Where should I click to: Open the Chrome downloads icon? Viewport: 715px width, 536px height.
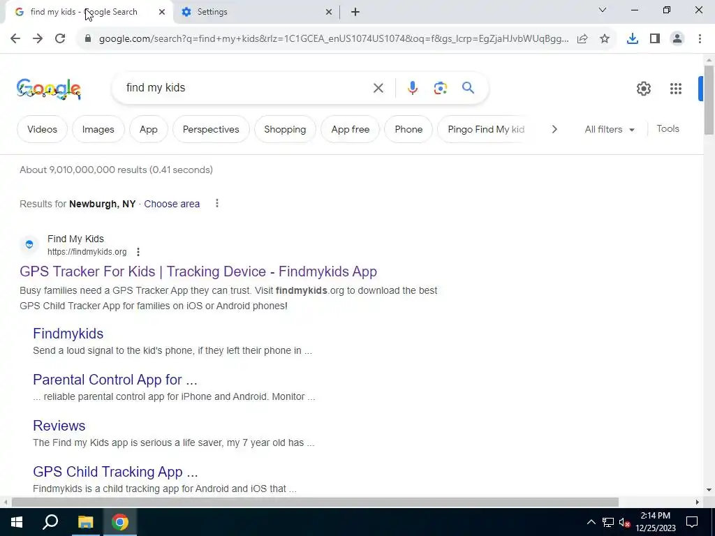click(633, 39)
